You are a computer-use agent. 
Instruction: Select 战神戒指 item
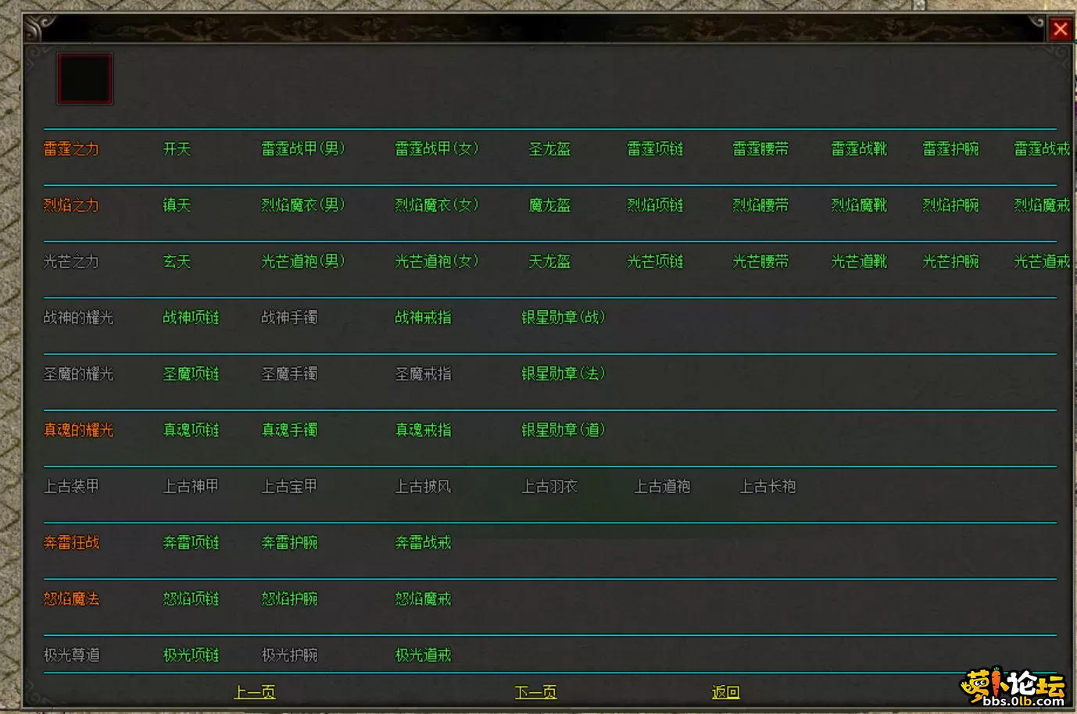tap(423, 317)
